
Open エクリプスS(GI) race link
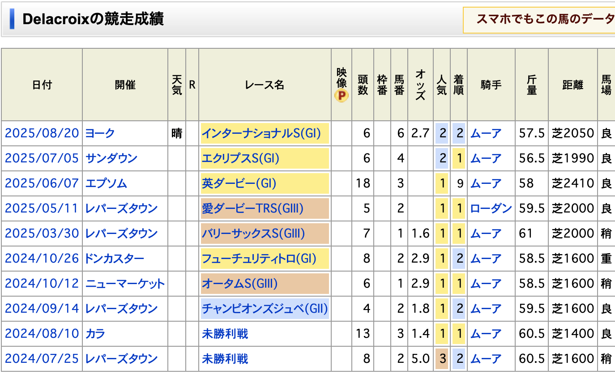pos(240,158)
